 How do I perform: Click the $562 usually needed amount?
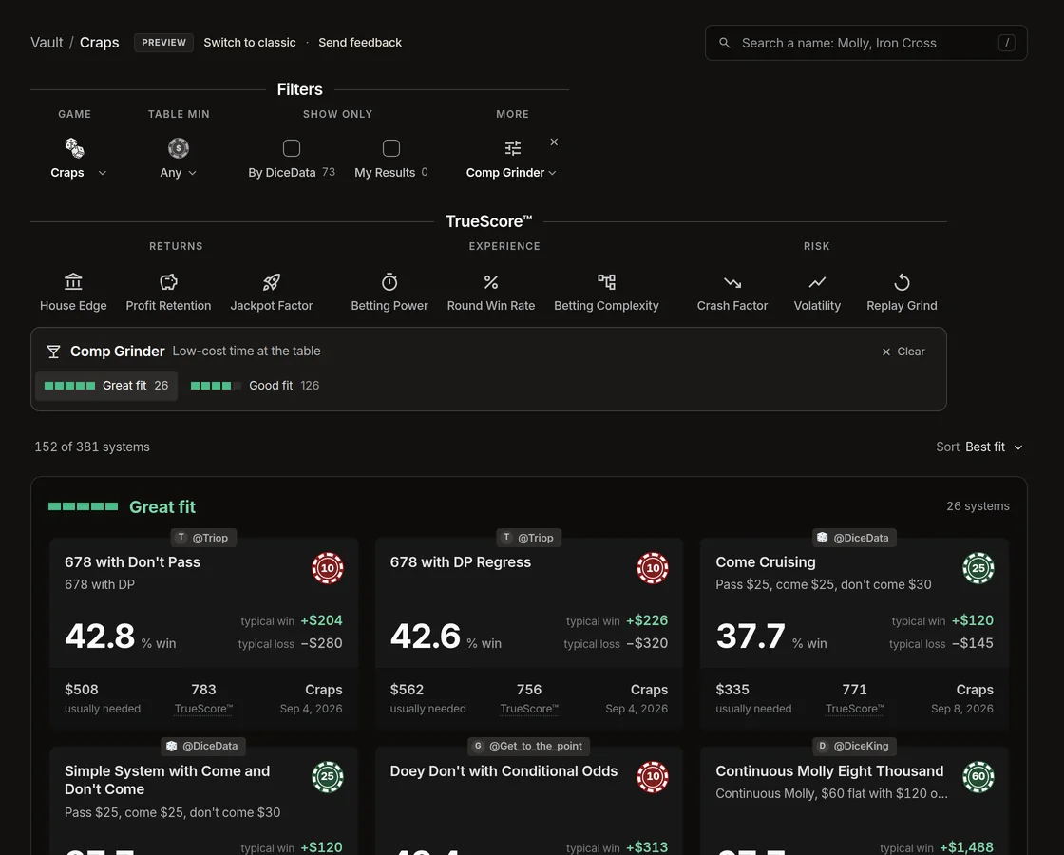click(x=408, y=690)
